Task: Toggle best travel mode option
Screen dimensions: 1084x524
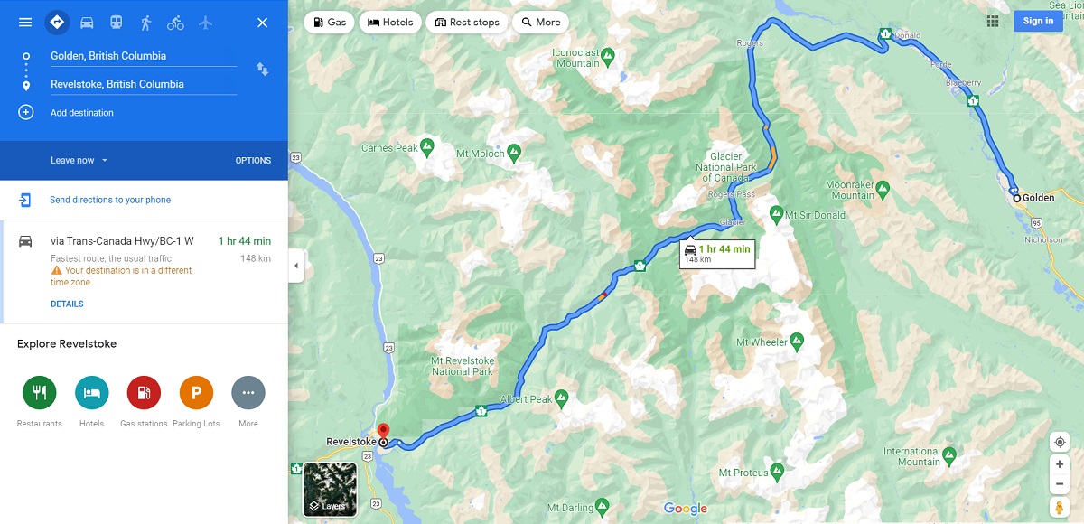Action: click(x=57, y=23)
